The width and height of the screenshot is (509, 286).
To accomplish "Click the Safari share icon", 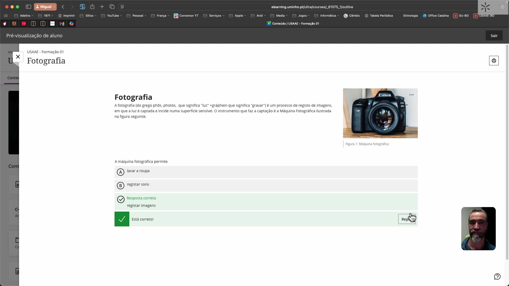I will (92, 7).
